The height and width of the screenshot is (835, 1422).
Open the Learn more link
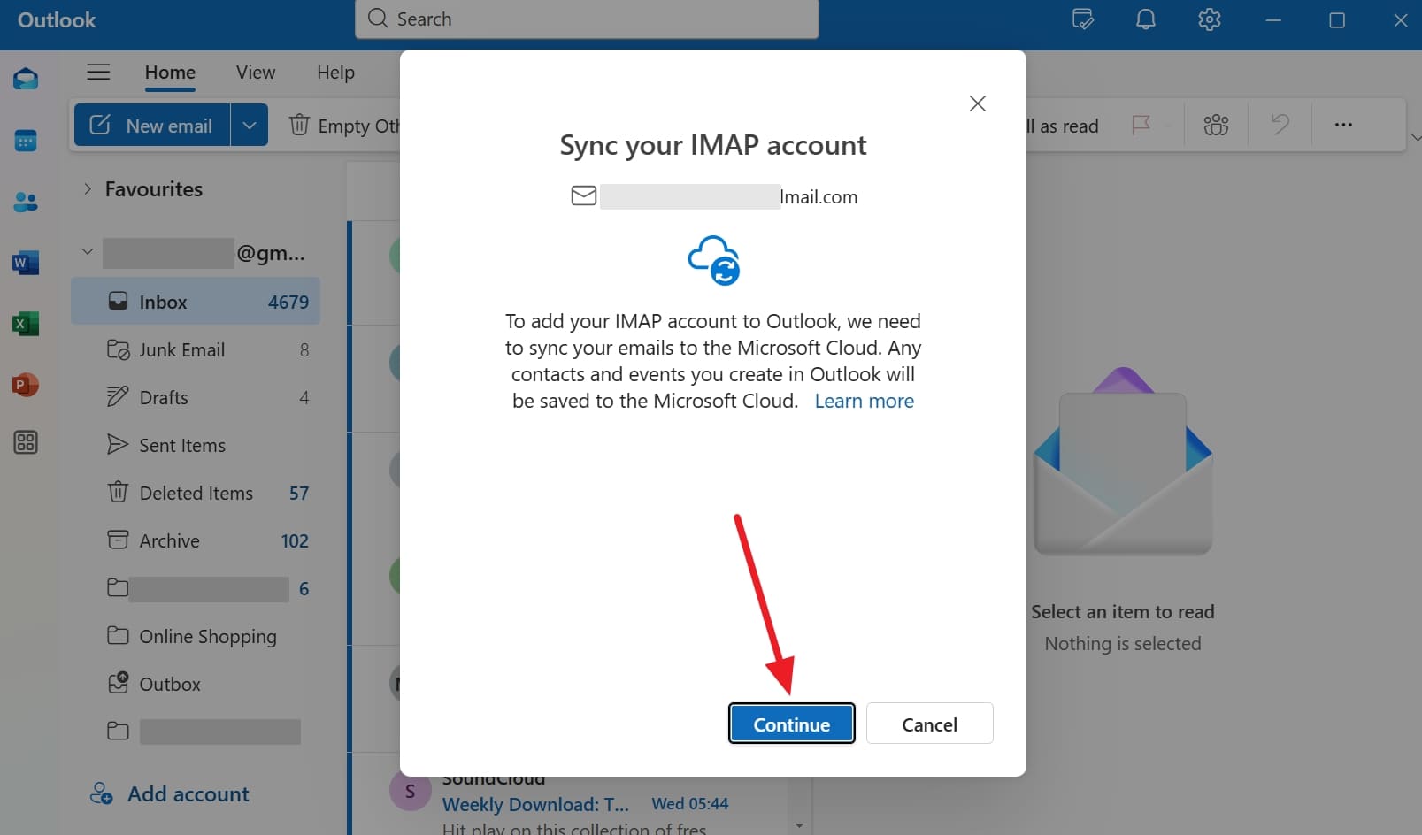(x=865, y=401)
